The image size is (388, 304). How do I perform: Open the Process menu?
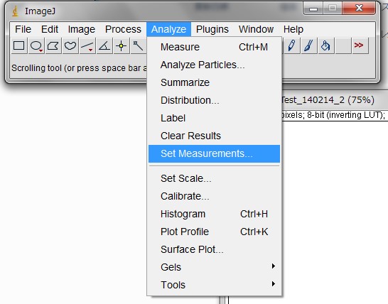pyautogui.click(x=123, y=29)
